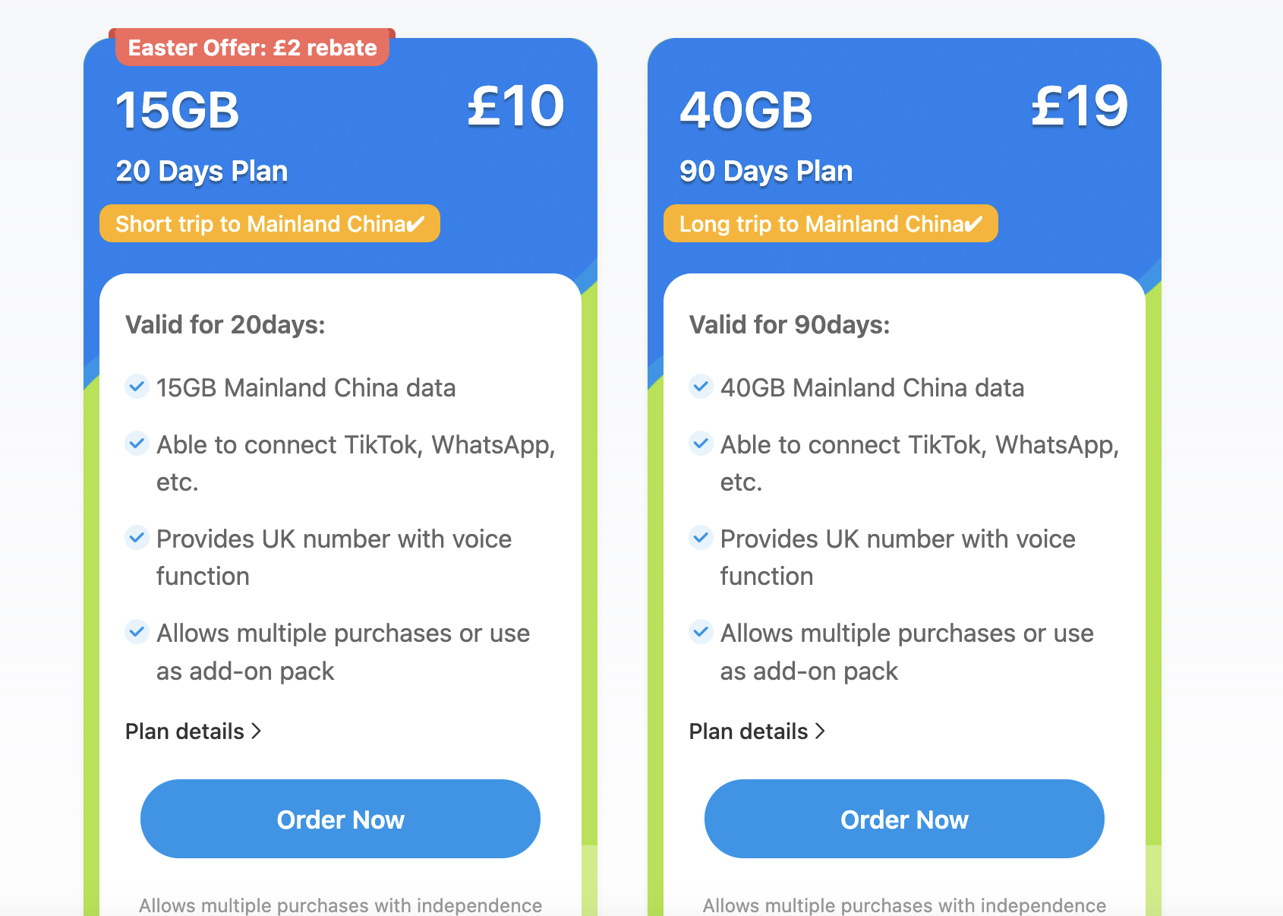Click add-on pack checkmark in 40GB plan

point(701,632)
